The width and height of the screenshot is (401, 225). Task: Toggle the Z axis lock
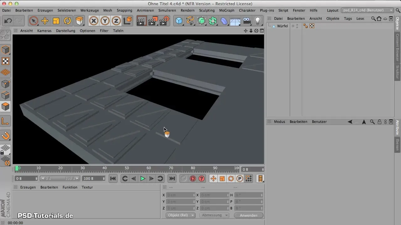(x=116, y=21)
